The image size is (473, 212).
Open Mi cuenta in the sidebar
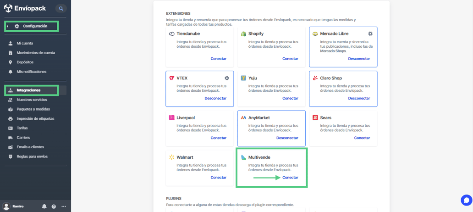pyautogui.click(x=25, y=43)
